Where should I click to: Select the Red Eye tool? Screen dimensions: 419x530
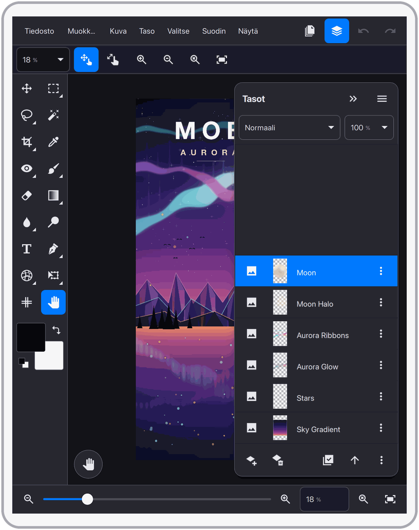(27, 169)
